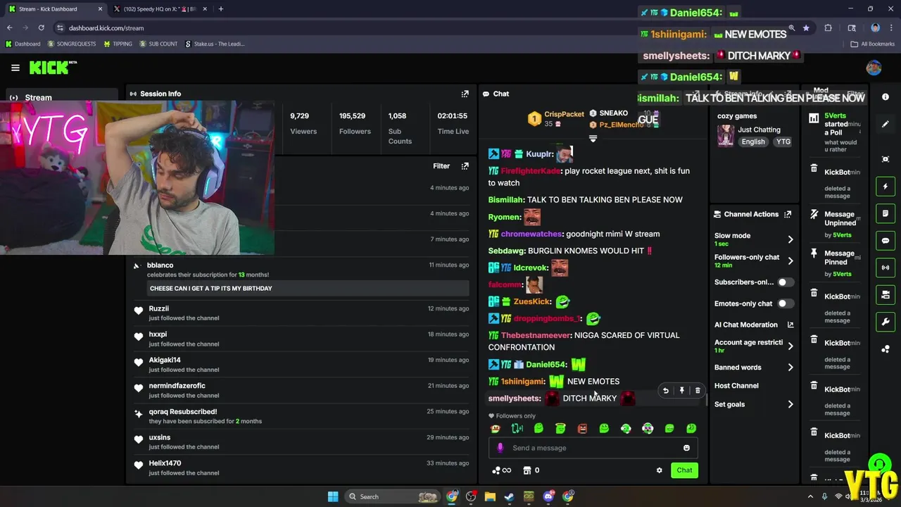Image resolution: width=901 pixels, height=507 pixels.
Task: Open the emoji picker in message box
Action: (x=686, y=448)
